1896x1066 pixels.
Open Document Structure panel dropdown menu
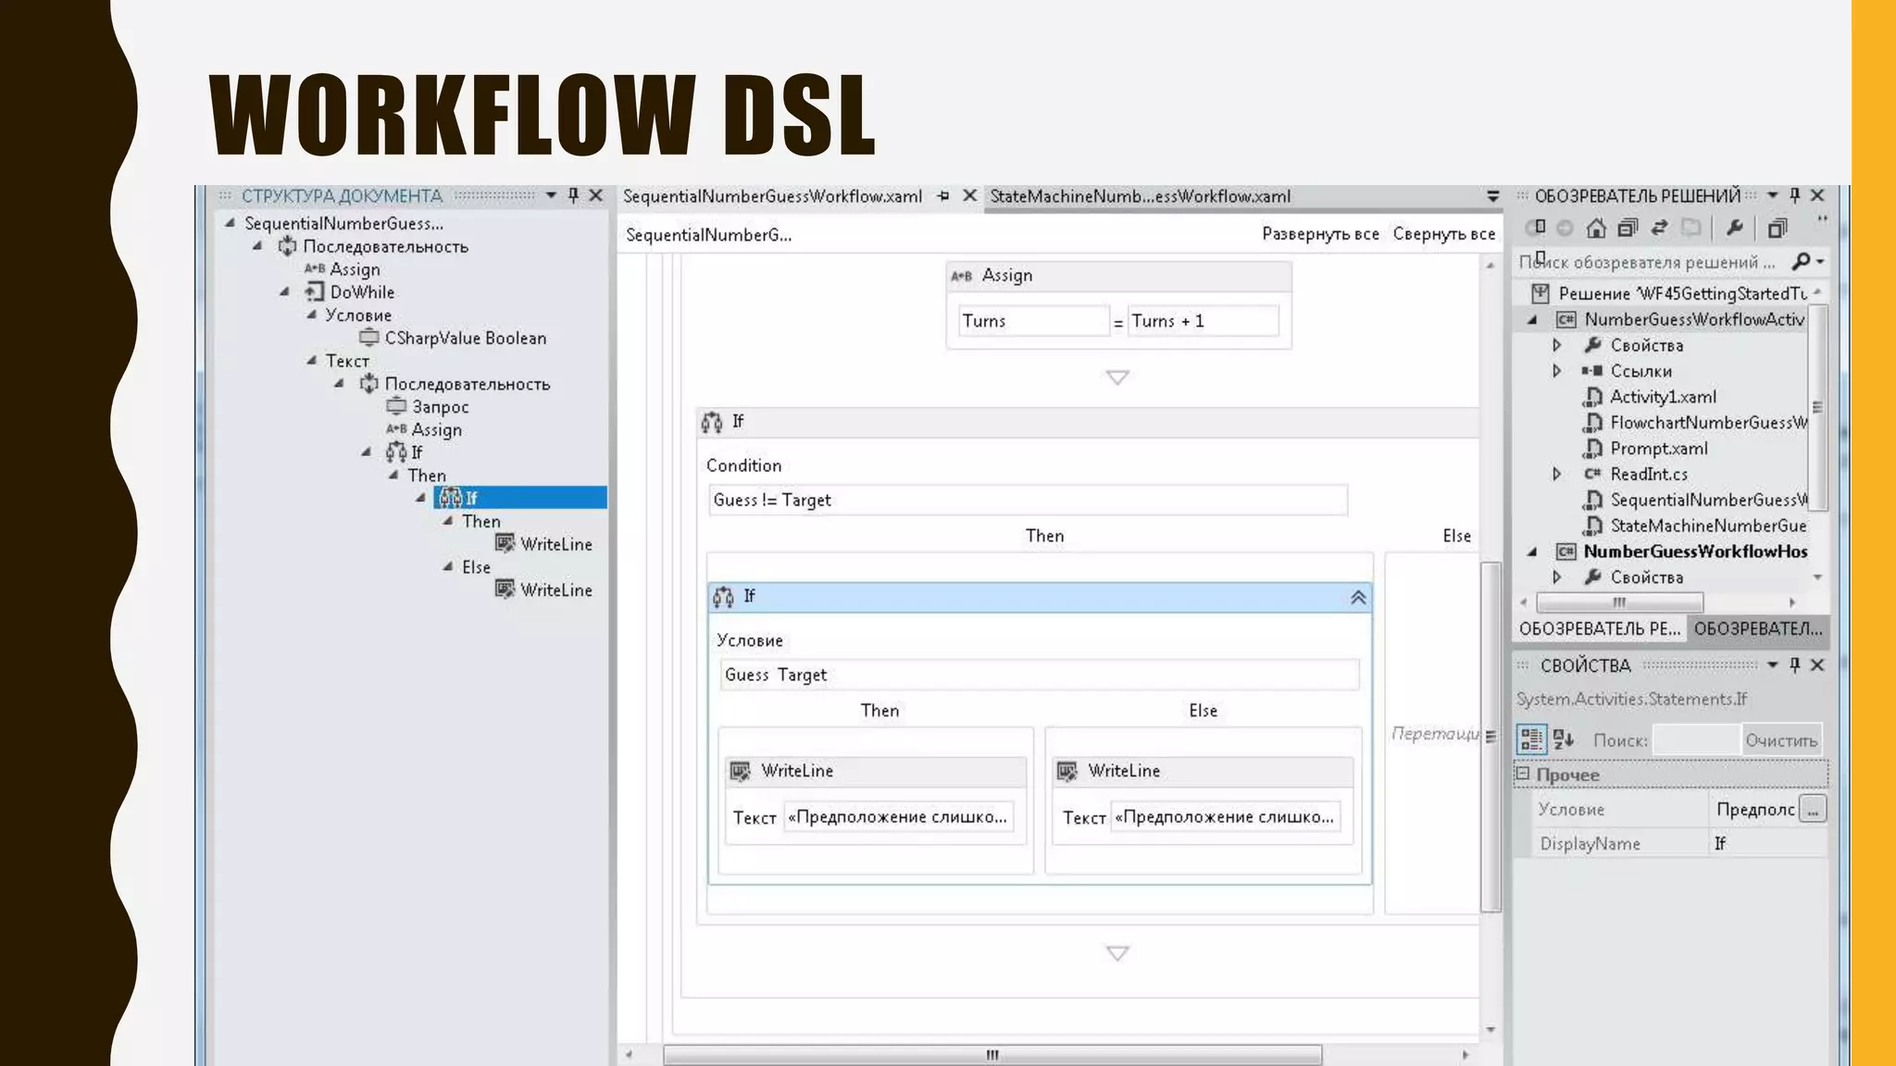point(551,195)
